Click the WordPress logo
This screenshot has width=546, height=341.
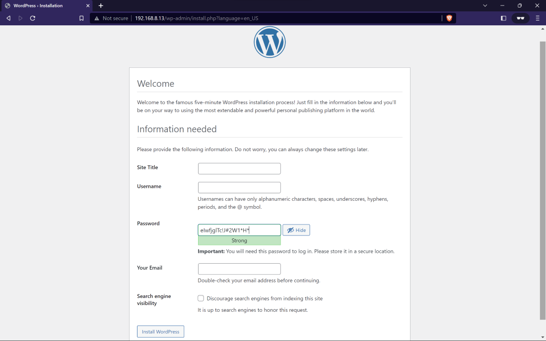[270, 42]
